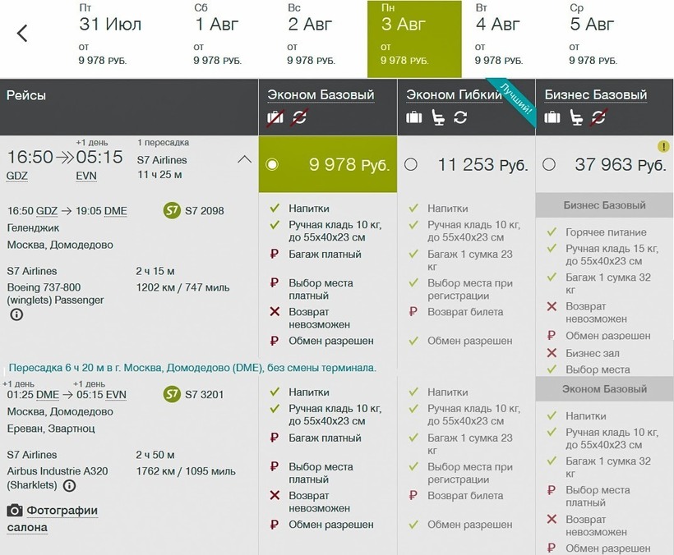Select the 9 978 Руб. fare radio button

click(273, 165)
